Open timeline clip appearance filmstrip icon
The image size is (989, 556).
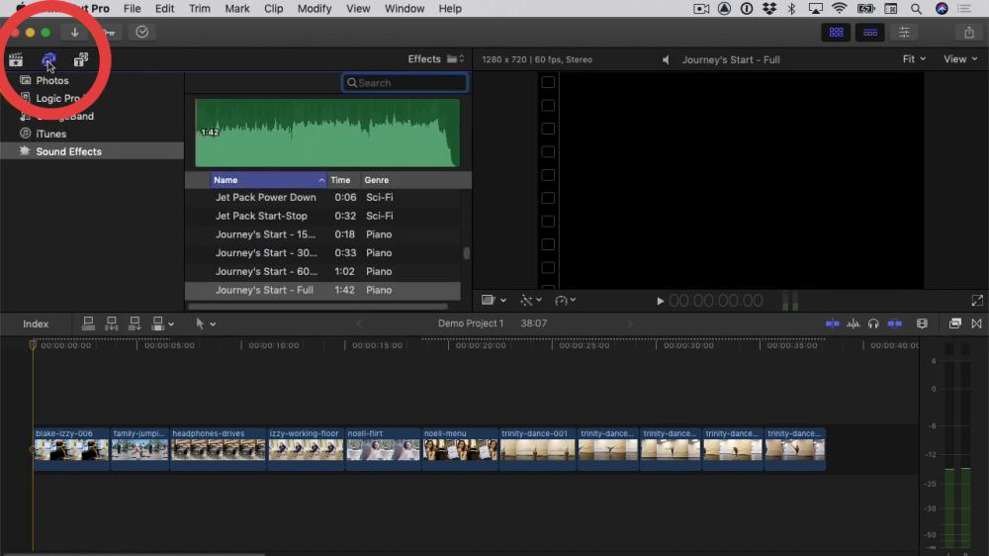[922, 324]
